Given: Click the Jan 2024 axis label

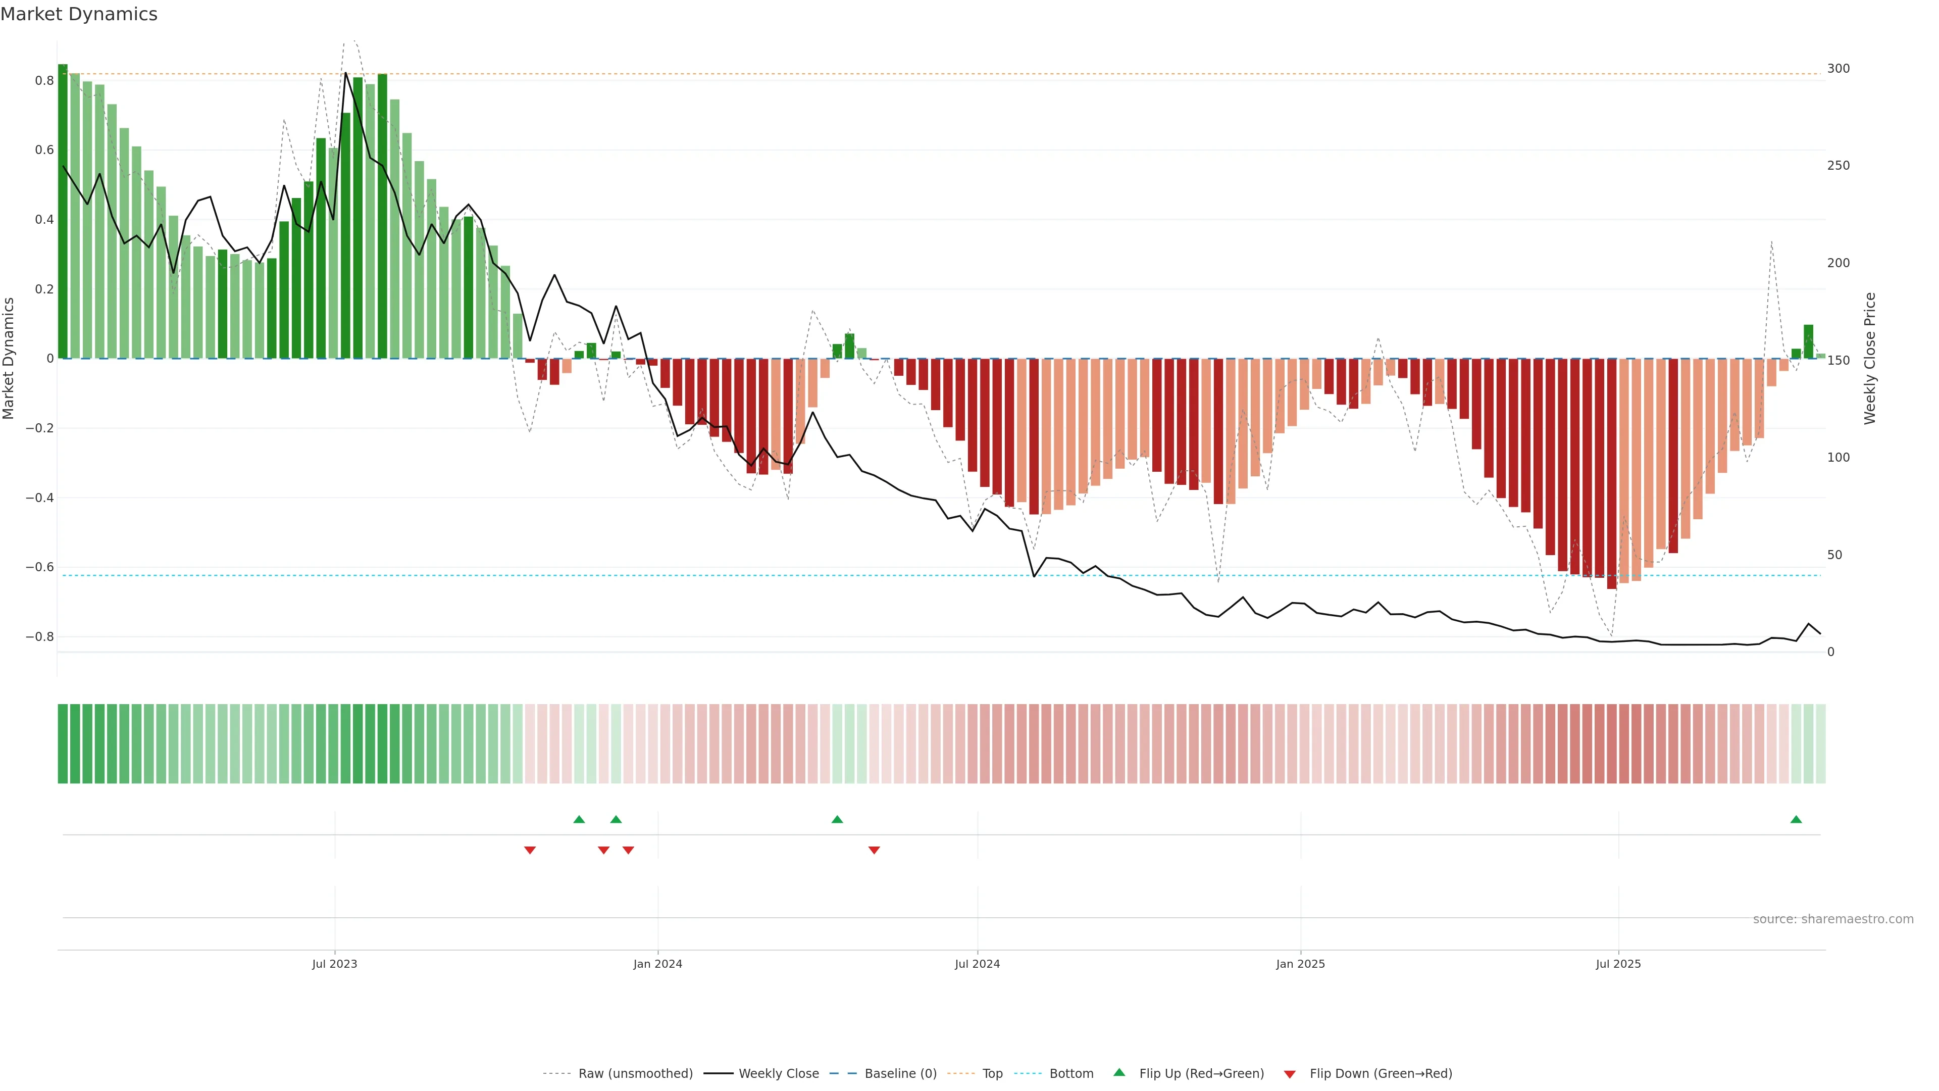Looking at the screenshot, I should pos(657,964).
